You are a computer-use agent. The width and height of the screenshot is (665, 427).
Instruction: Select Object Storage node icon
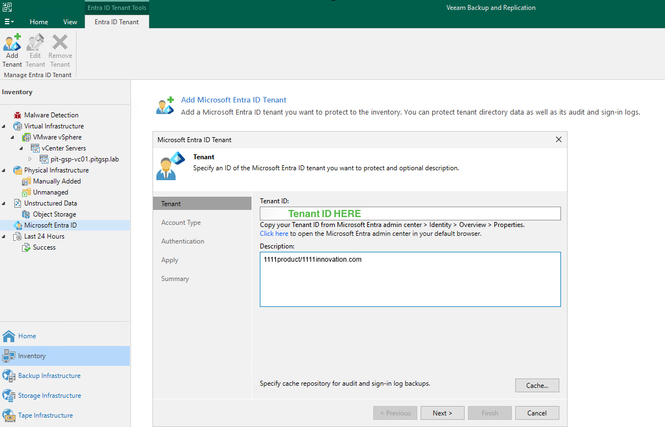pyautogui.click(x=26, y=214)
